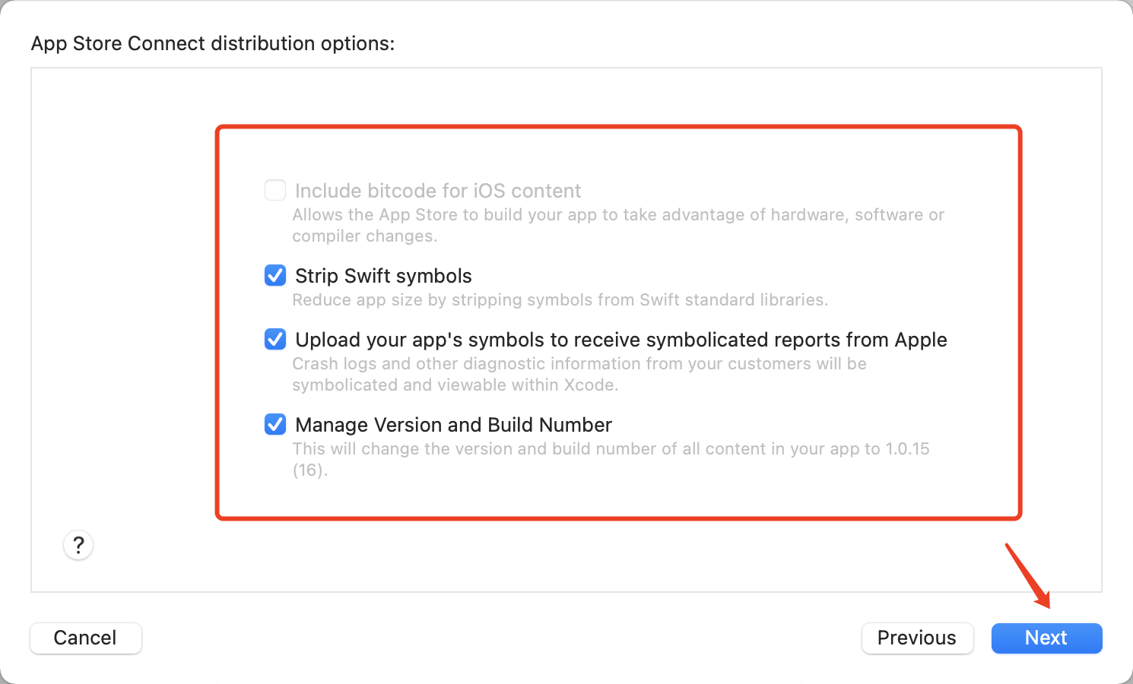Cancel the distribution dialog
This screenshot has height=684, width=1133.
pyautogui.click(x=85, y=638)
